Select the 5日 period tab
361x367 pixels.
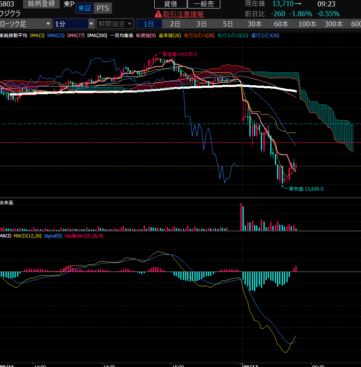coord(228,24)
